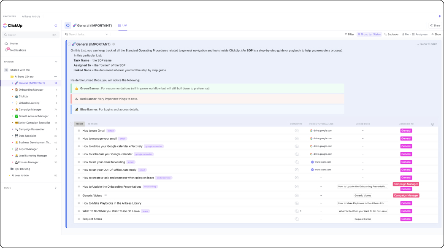The image size is (444, 248).
Task: Select the Lead Nurturing Manager list
Action: (x=33, y=156)
